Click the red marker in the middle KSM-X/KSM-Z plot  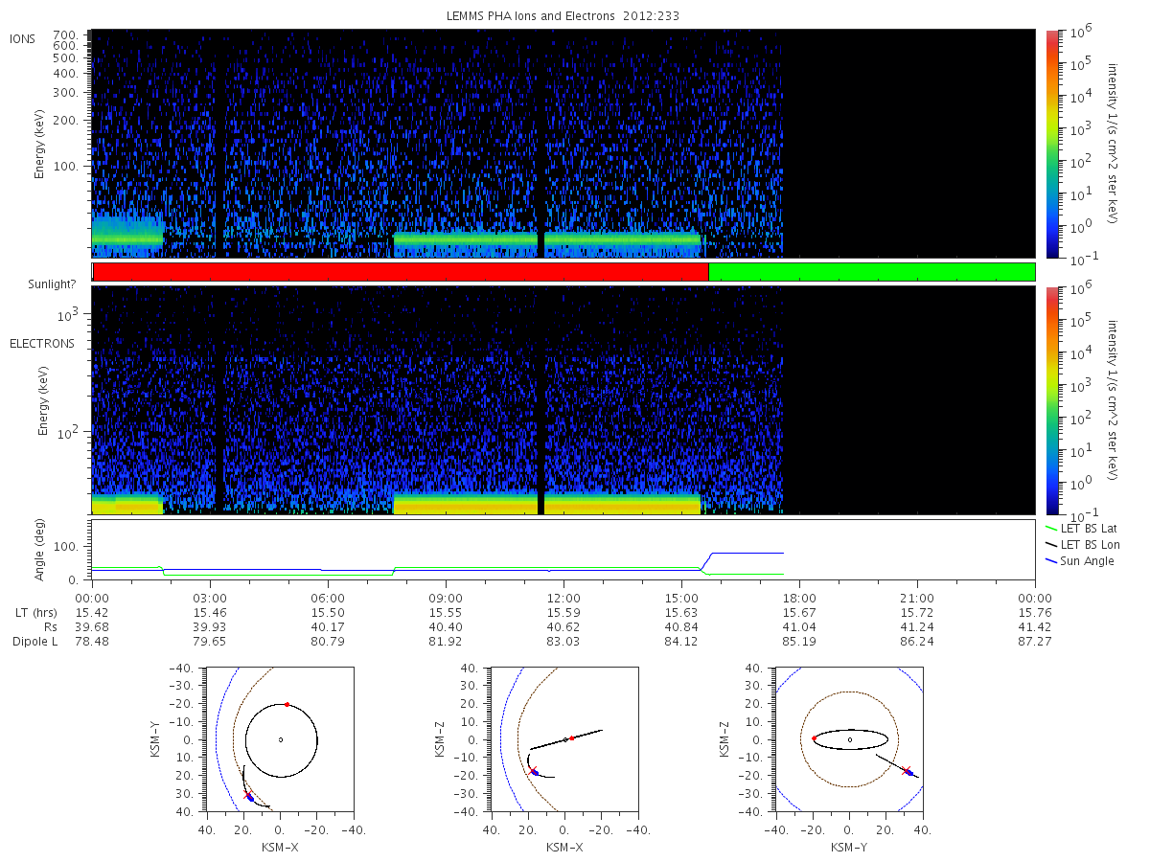click(572, 737)
